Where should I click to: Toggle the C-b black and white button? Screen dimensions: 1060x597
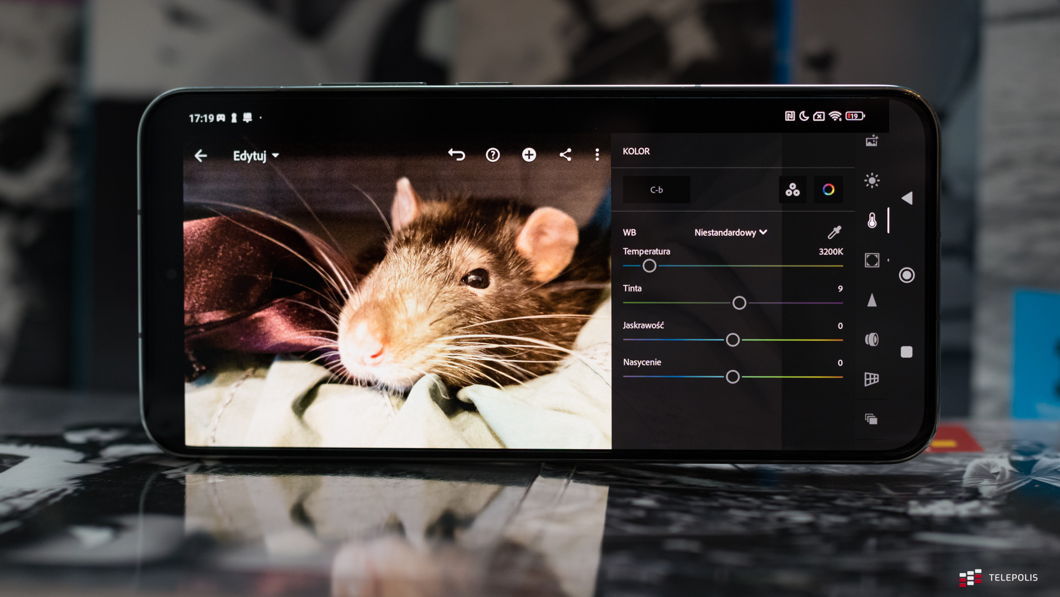(656, 190)
